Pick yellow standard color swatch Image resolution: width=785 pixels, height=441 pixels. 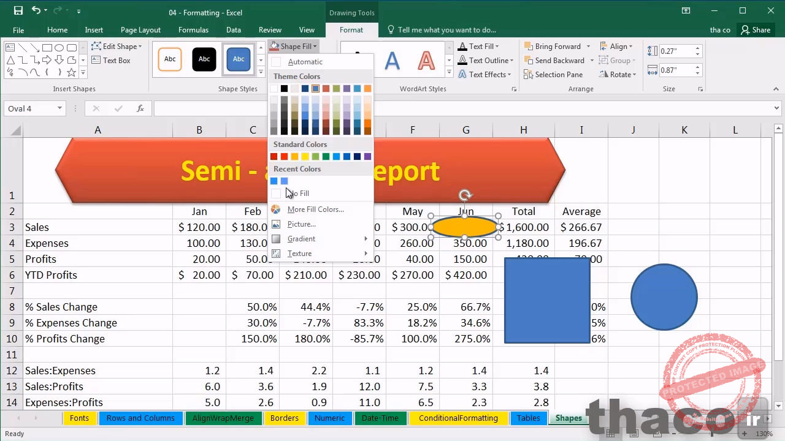(x=305, y=157)
